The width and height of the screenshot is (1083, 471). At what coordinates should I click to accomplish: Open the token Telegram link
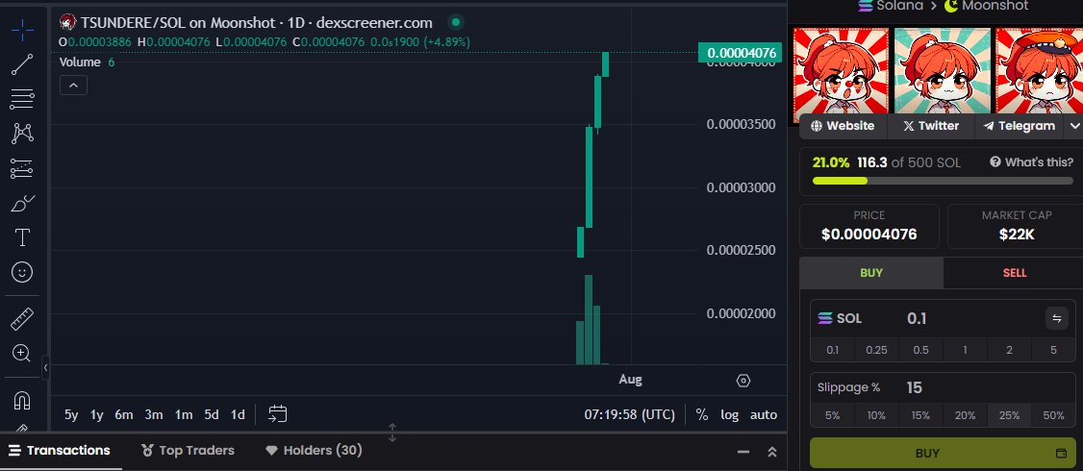pos(1020,126)
